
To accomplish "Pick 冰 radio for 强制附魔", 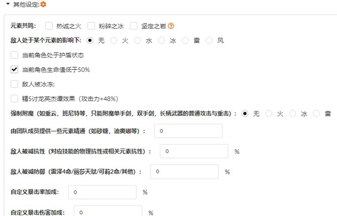I will 293,113.
